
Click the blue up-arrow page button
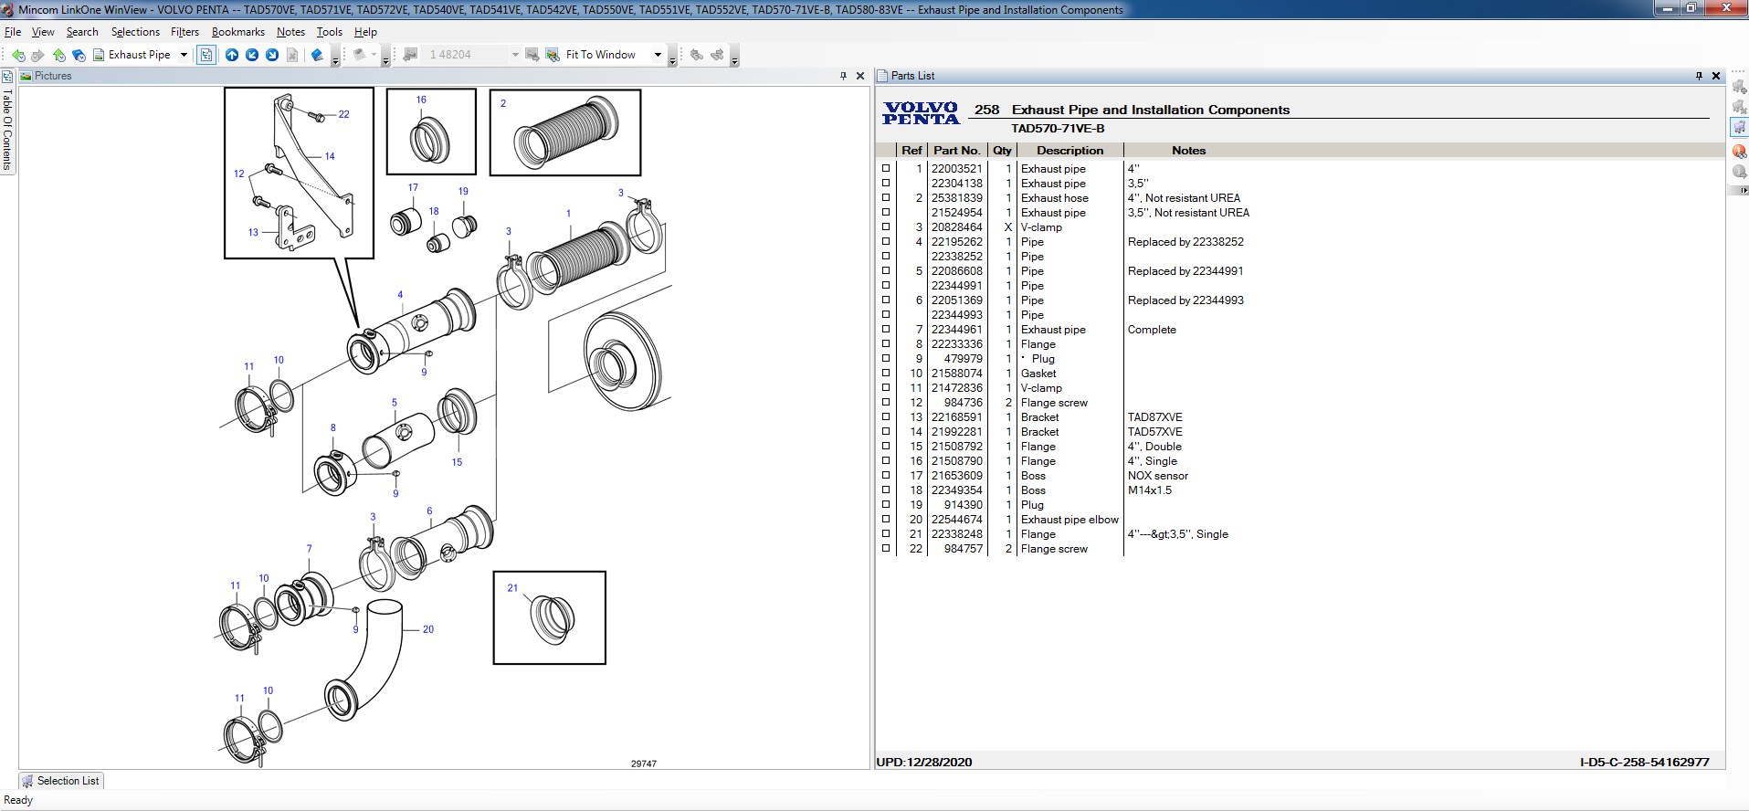click(232, 55)
